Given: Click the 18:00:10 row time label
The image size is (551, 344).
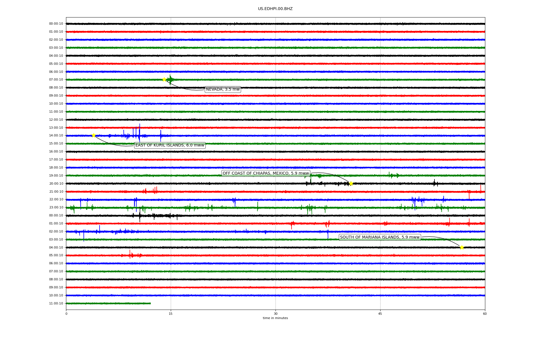Looking at the screenshot, I should coord(56,167).
